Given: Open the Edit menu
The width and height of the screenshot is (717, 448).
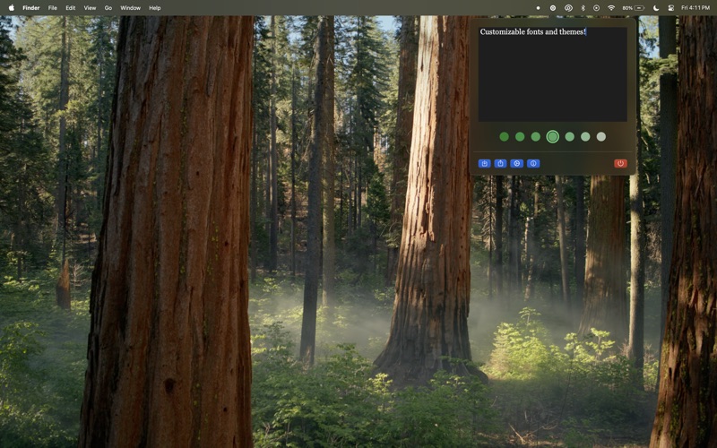Looking at the screenshot, I should (71, 8).
